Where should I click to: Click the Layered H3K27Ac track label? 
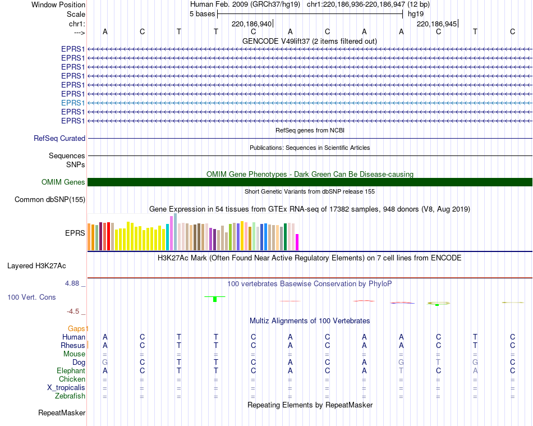click(36, 266)
